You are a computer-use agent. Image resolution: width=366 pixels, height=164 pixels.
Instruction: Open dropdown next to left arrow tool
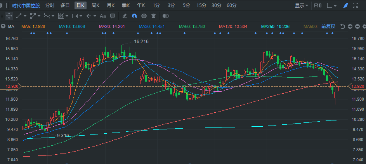pyautogui.click(x=95, y=16)
